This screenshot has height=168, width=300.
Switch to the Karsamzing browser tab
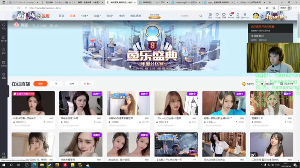point(186,3)
